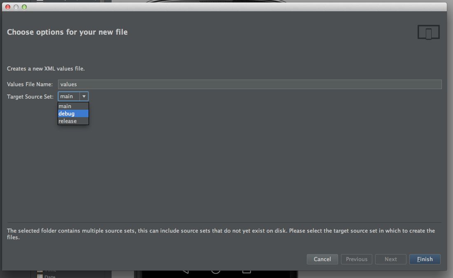Tap the Android recents square in preview
453x278 pixels.
point(246,272)
